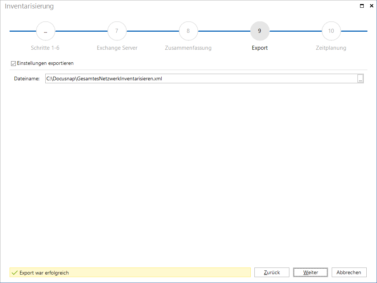Jump to step 10 circle
This screenshot has width=377, height=283.
[x=331, y=31]
